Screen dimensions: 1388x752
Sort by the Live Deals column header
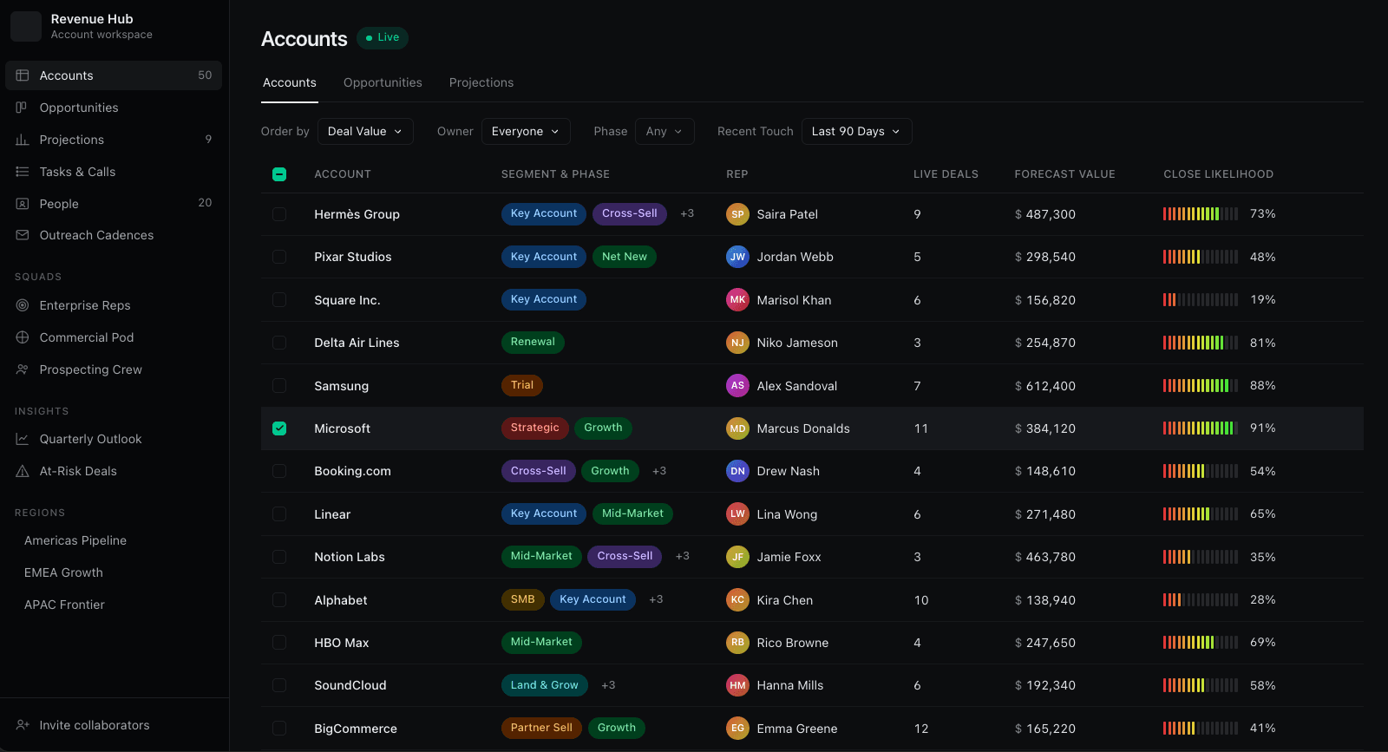click(x=946, y=174)
